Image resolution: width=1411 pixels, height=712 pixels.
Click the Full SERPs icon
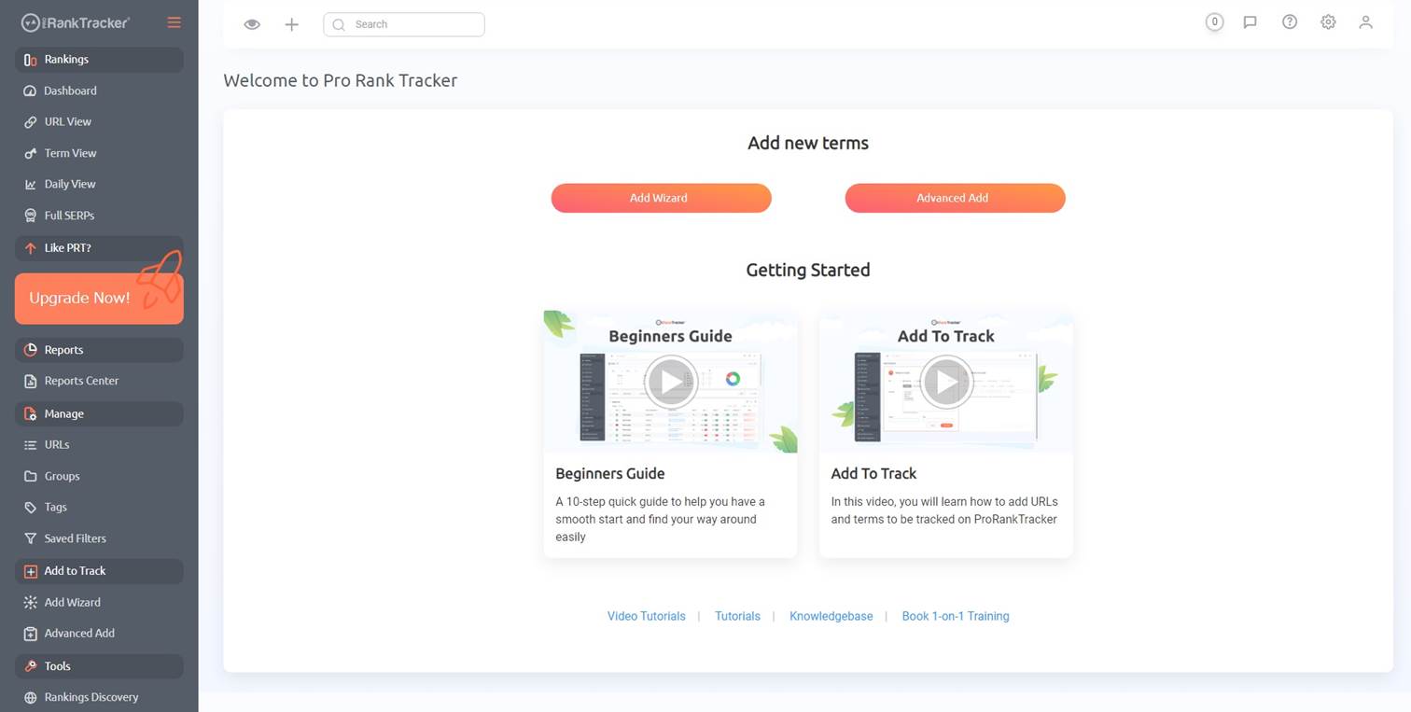pos(31,216)
